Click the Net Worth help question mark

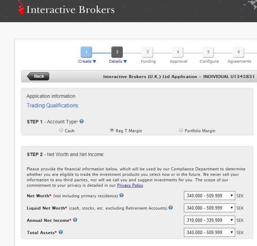tap(122, 195)
